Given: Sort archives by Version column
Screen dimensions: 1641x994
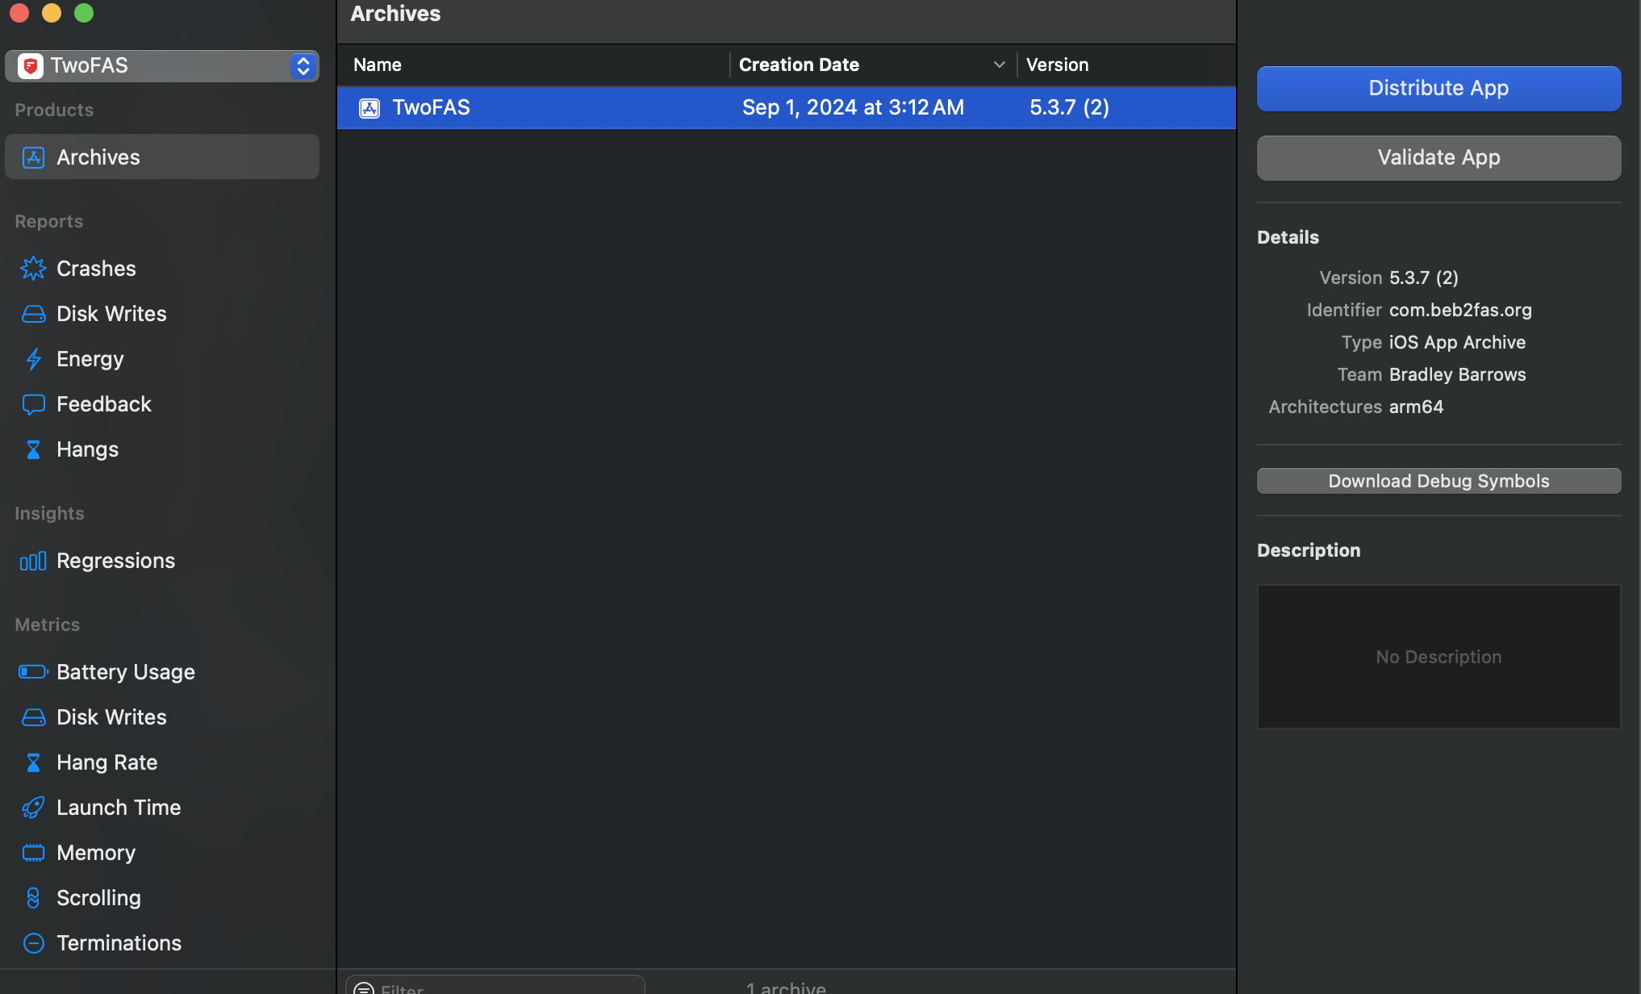Looking at the screenshot, I should [x=1126, y=65].
